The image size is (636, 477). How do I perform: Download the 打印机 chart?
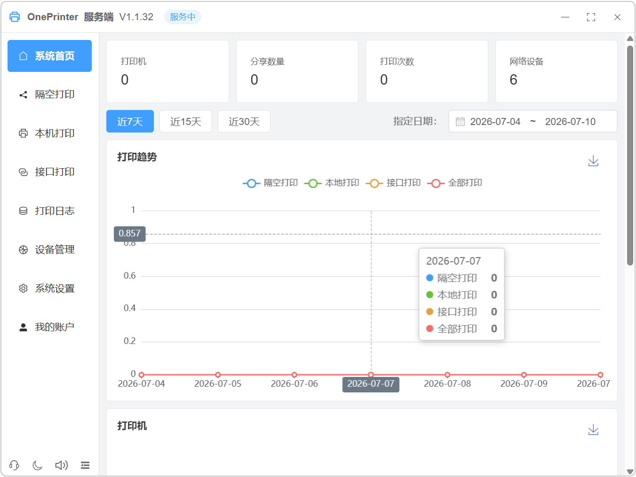pos(594,430)
